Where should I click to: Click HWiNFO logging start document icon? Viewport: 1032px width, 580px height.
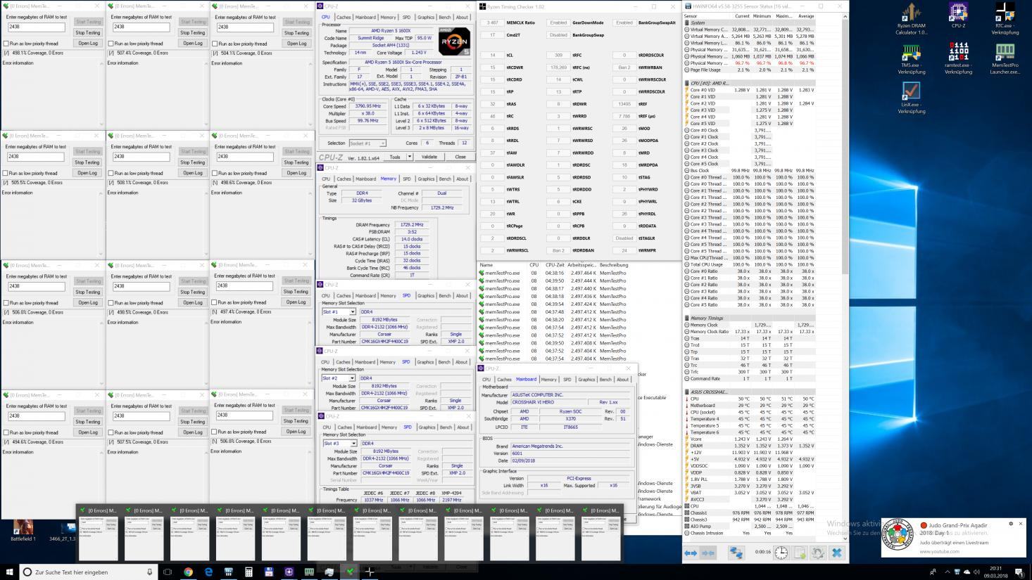point(800,553)
